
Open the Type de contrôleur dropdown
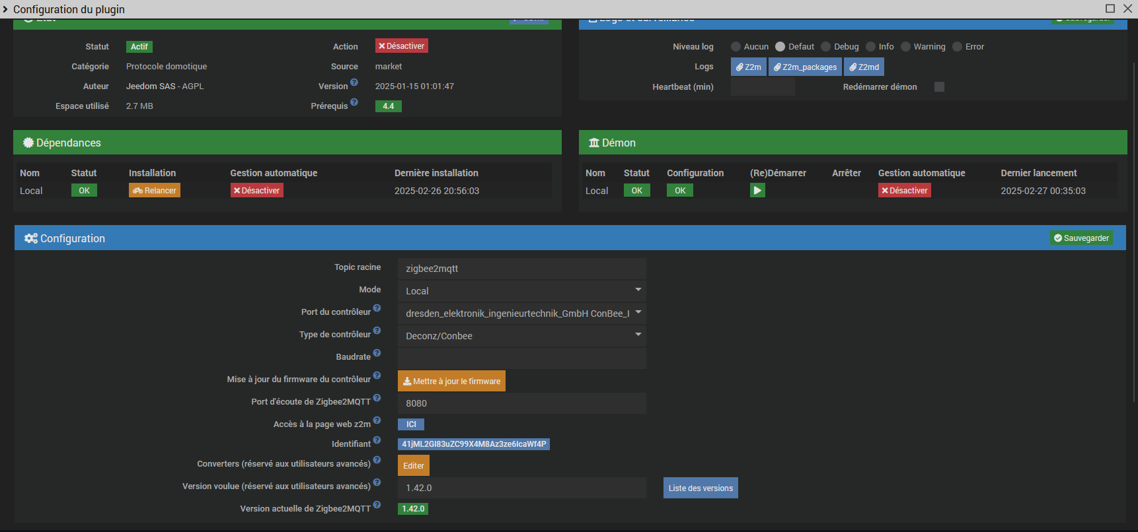[x=521, y=336]
